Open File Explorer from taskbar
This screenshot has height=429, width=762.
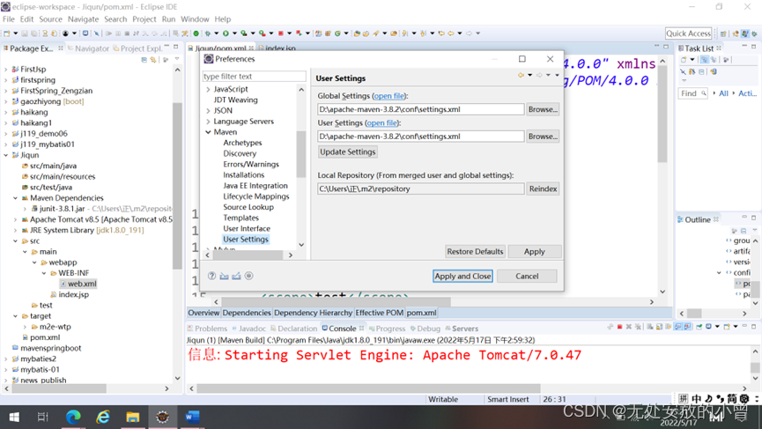[133, 417]
